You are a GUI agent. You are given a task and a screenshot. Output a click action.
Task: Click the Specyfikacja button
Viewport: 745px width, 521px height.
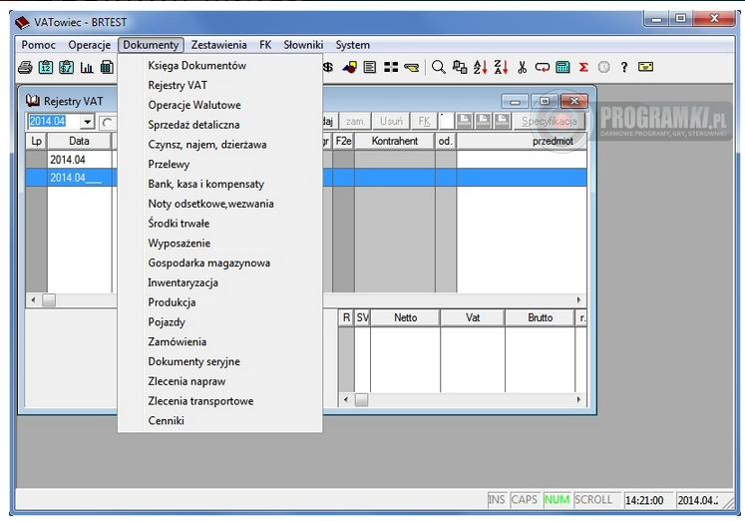coord(550,121)
